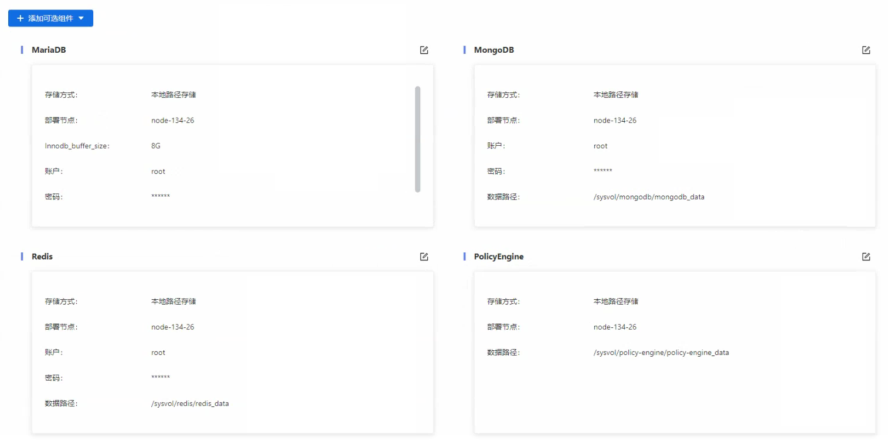Click MariaDB 账户 value root
The width and height of the screenshot is (888, 448).
[x=158, y=172]
